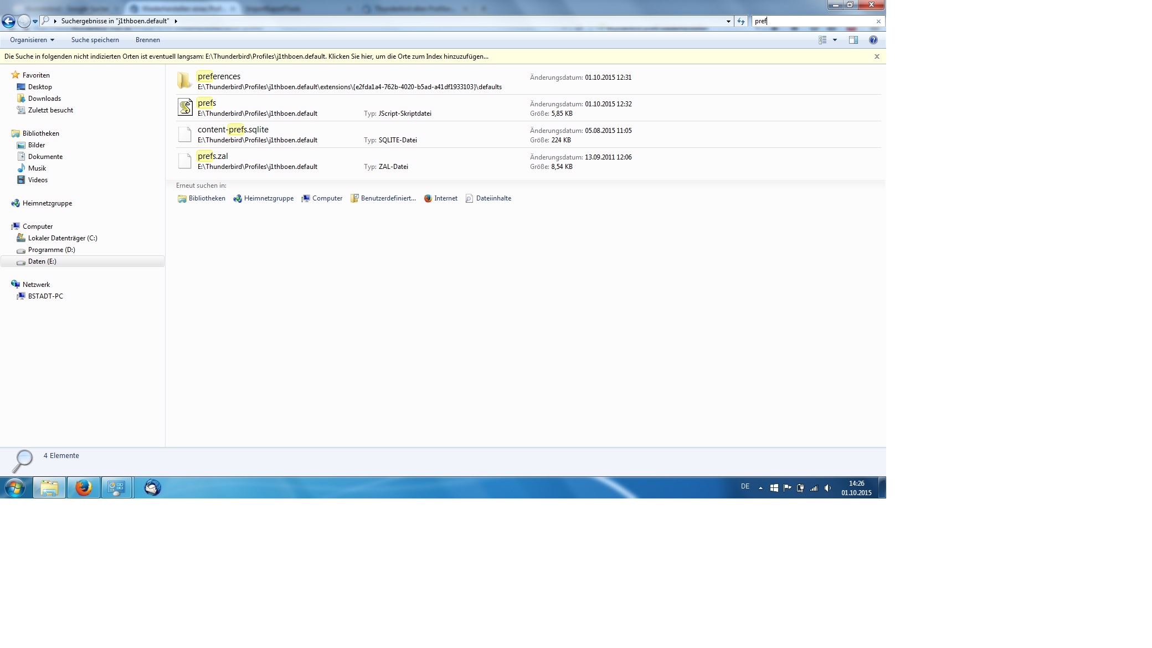The height and width of the screenshot is (648, 1152).
Task: Open the Organisieren dropdown menu
Action: pyautogui.click(x=32, y=40)
